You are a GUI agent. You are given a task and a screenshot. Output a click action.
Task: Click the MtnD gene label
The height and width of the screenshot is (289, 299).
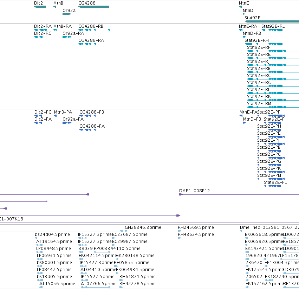pos(248,11)
